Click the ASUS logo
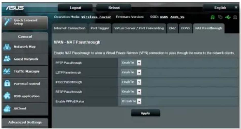The image size is (241, 129). click(15, 8)
